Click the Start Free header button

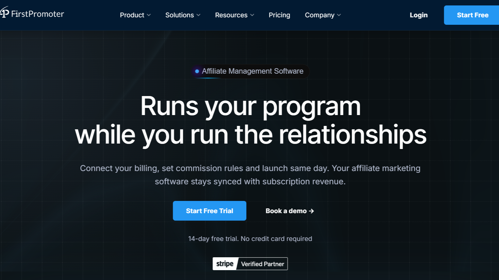point(471,15)
